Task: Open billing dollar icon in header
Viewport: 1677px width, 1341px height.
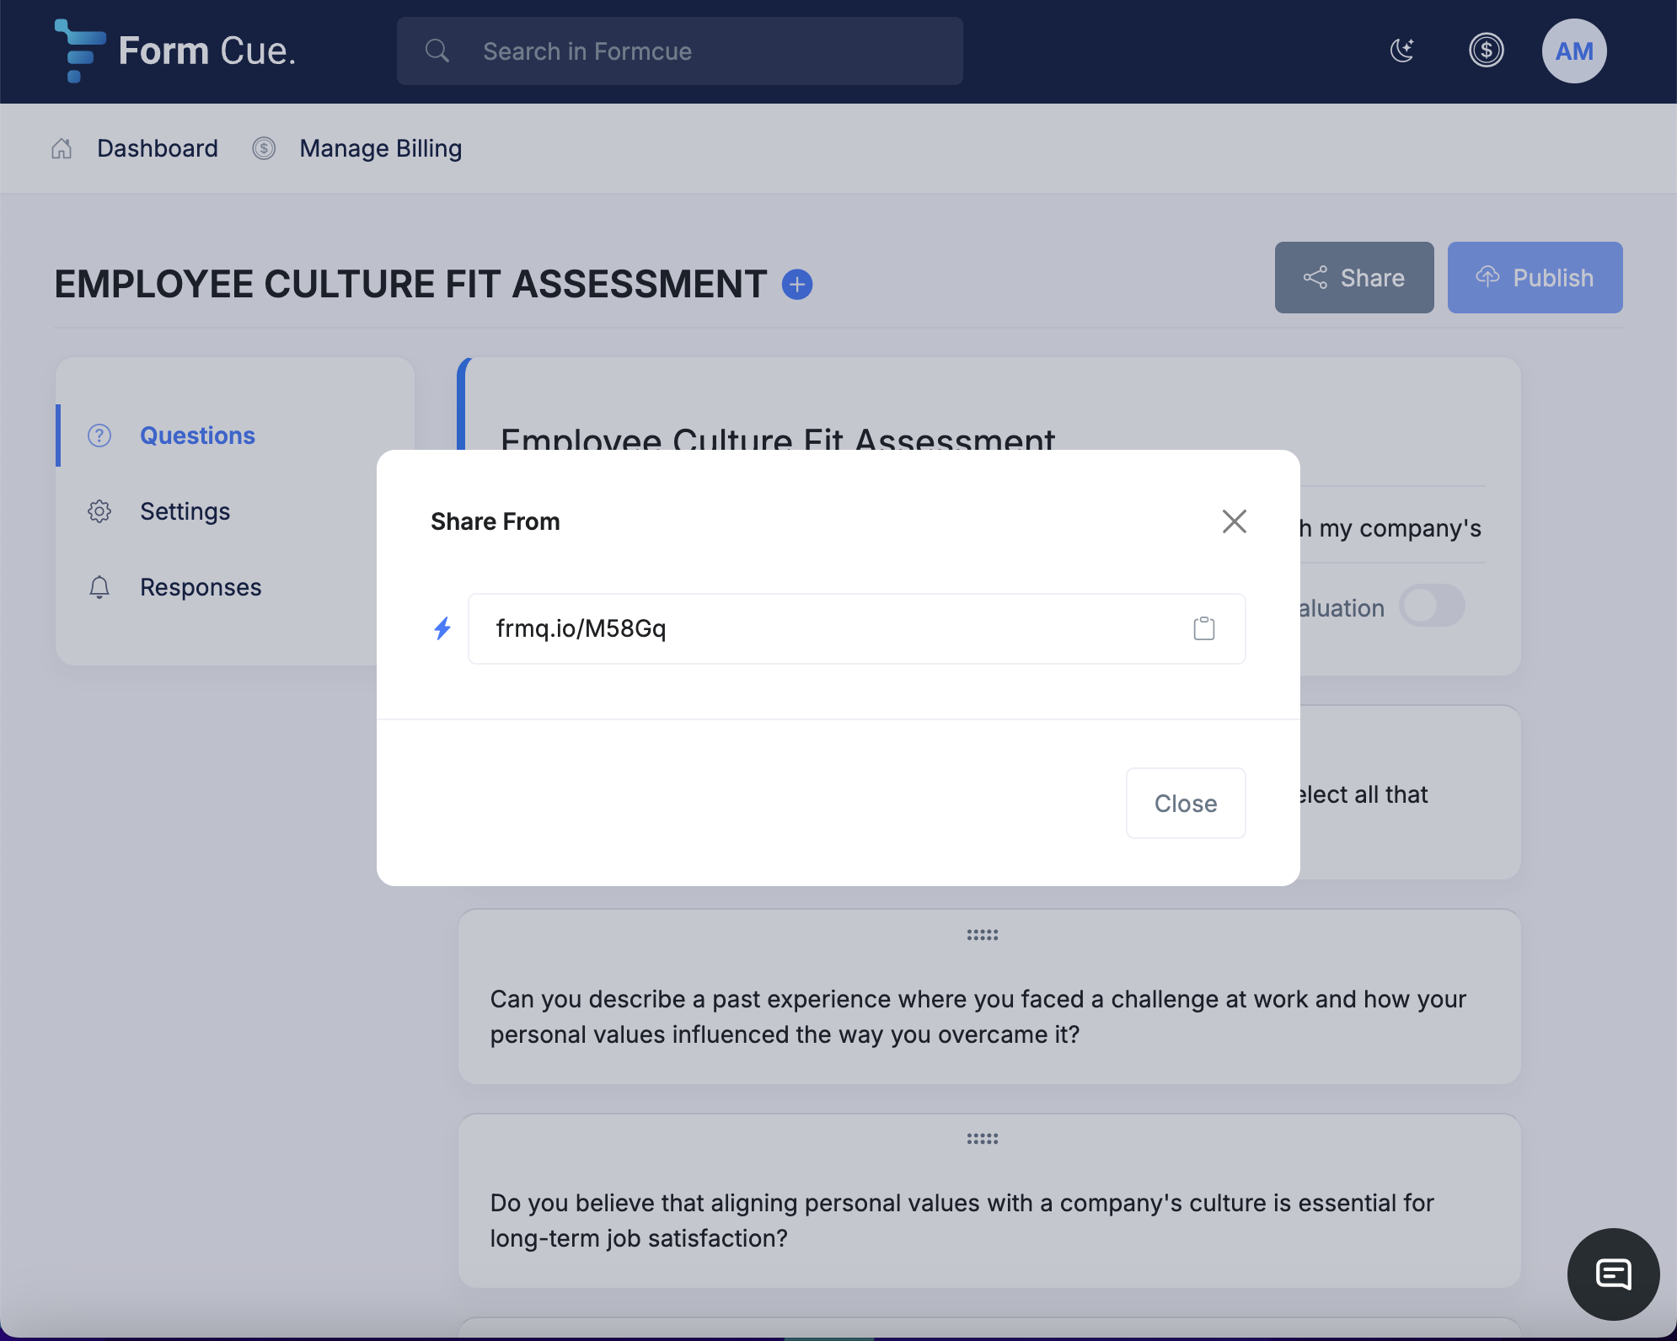Action: pos(1486,51)
